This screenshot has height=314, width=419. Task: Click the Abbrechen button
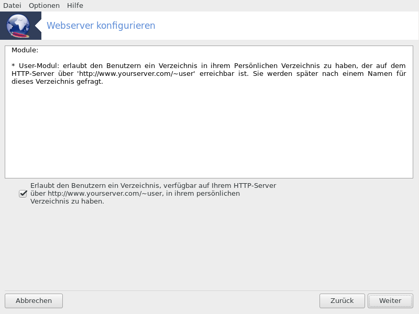pos(34,301)
